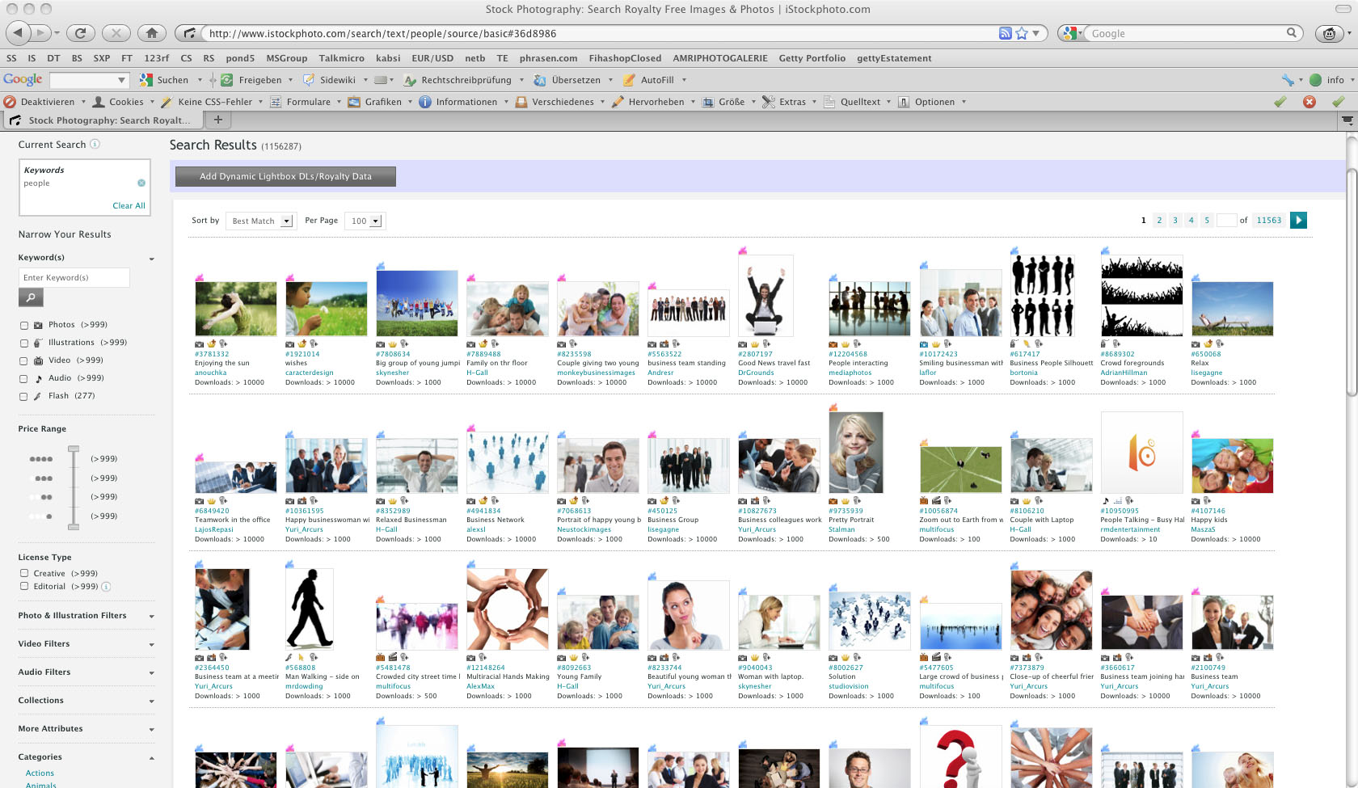The image size is (1358, 788).
Task: Click the Clear All link
Action: point(129,205)
